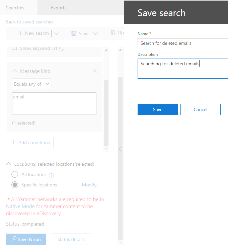The height and width of the screenshot is (249, 228).
Task: Click the scrollbar up arrow in conditions list
Action: click(x=106, y=50)
